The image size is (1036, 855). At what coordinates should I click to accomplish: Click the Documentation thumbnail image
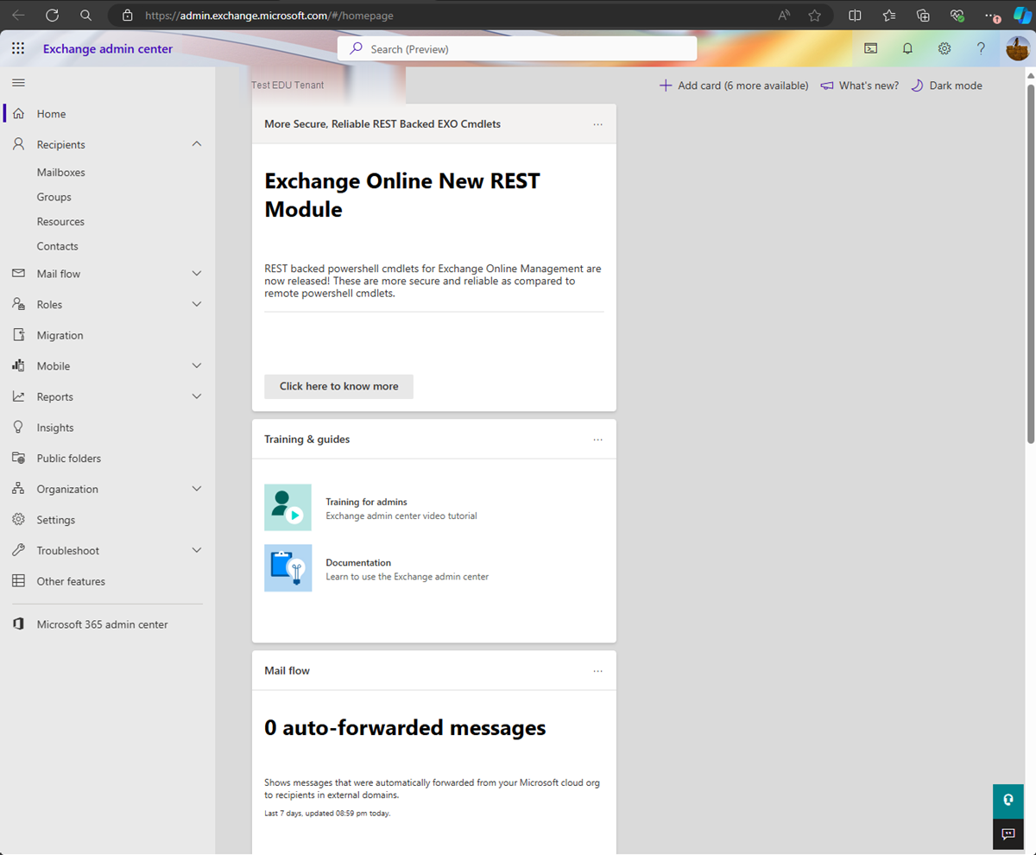[287, 567]
